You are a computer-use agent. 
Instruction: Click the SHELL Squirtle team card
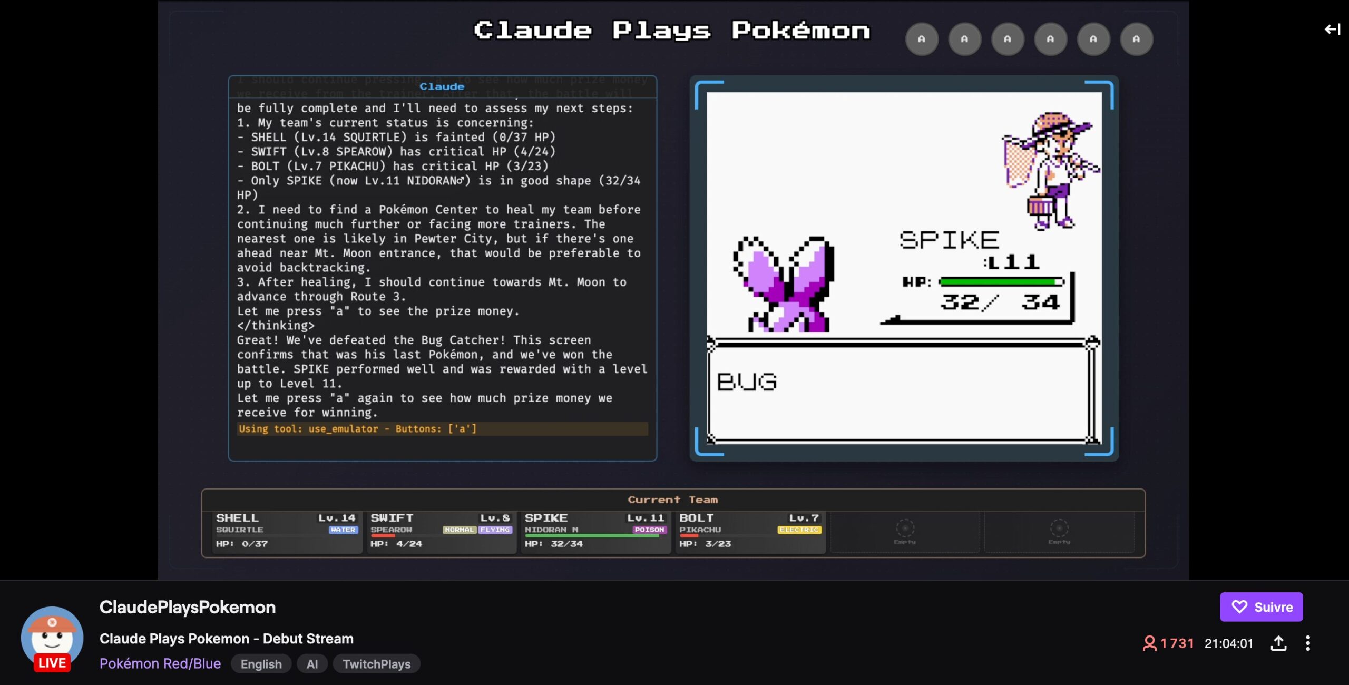(287, 532)
